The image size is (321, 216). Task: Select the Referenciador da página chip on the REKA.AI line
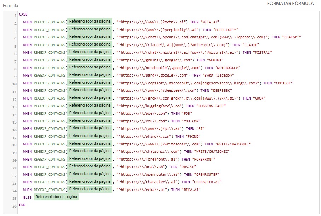coord(90,189)
